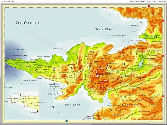Click the large letter I of Genesis
This screenshot has height=125, width=167.
pyautogui.click(x=125, y=64)
